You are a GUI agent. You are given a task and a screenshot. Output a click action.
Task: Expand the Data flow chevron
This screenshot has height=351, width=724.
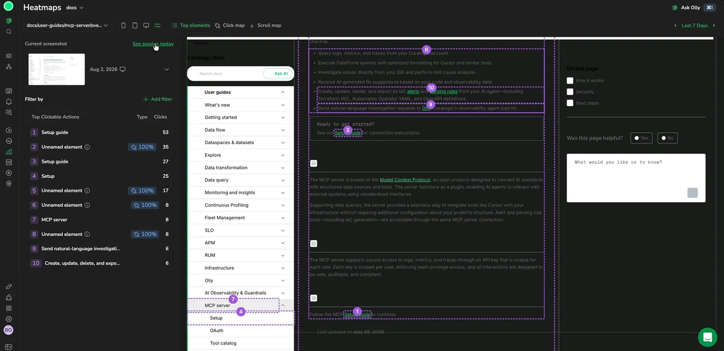pos(283,130)
